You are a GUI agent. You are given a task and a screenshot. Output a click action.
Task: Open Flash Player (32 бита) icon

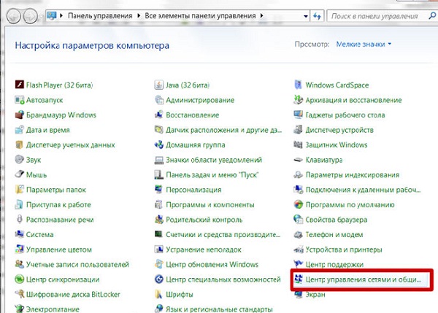pyautogui.click(x=19, y=85)
